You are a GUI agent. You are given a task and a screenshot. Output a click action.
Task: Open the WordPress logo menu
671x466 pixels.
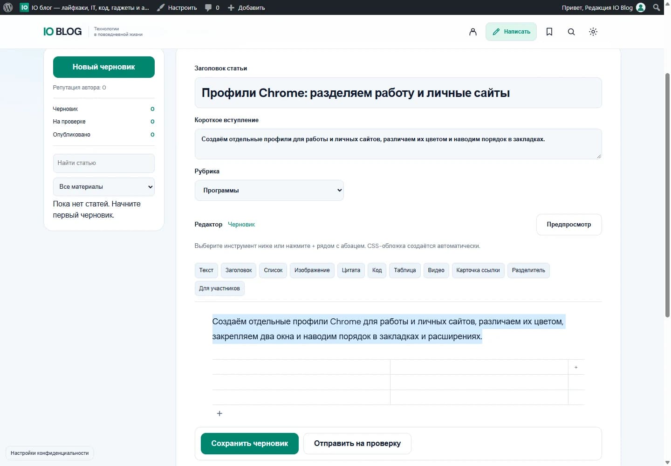pos(8,7)
